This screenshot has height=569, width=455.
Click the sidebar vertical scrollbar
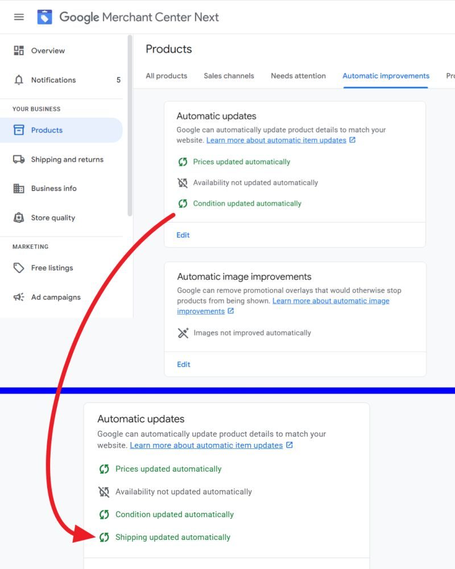click(x=130, y=125)
